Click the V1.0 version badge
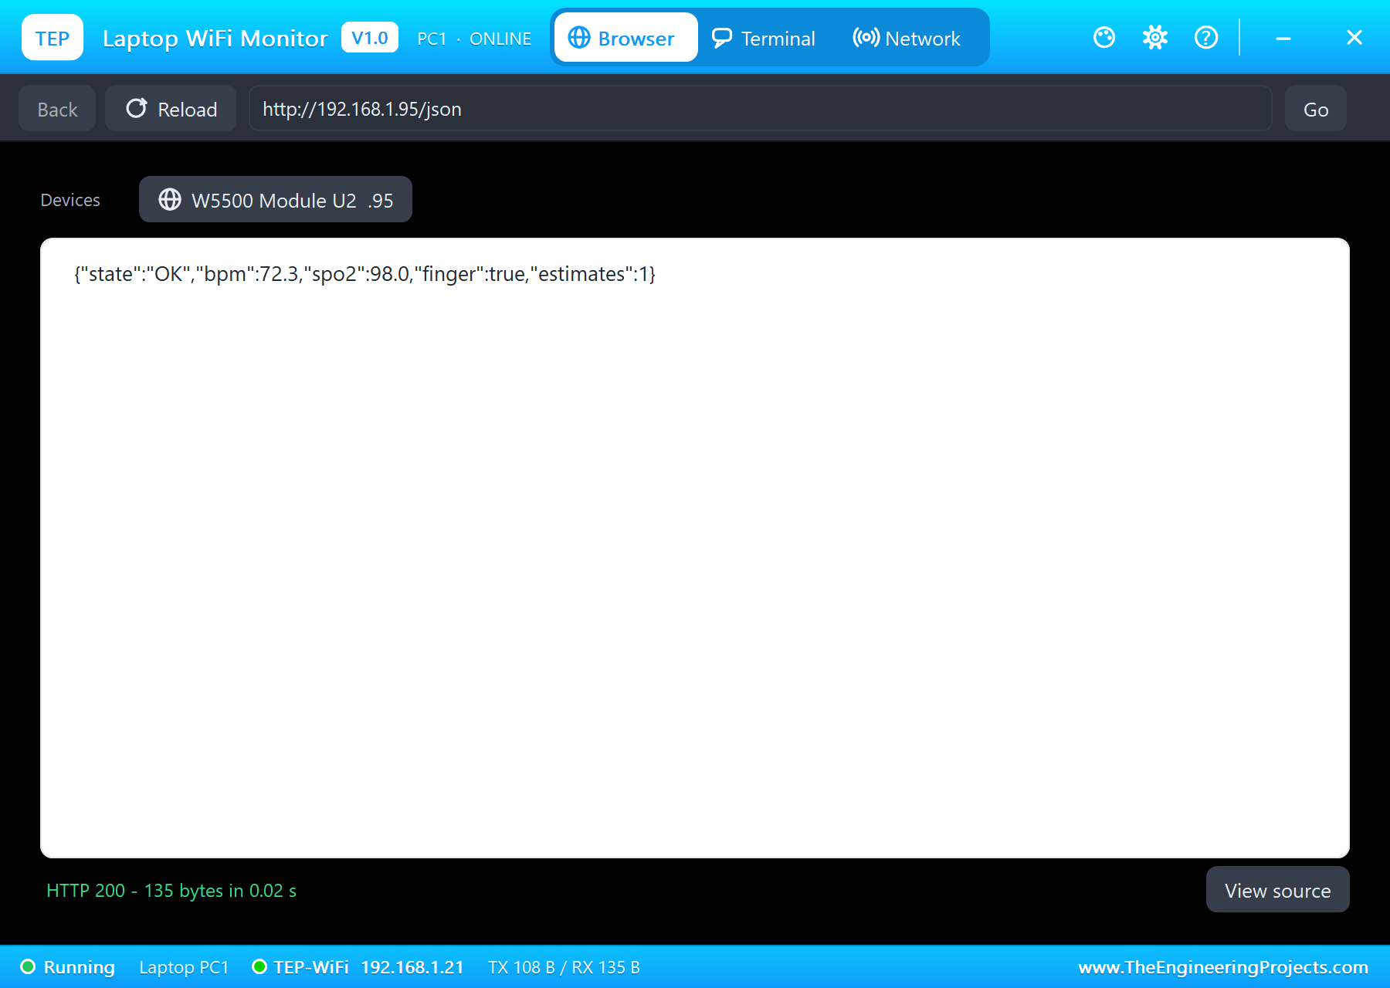This screenshot has width=1390, height=988. tap(370, 38)
